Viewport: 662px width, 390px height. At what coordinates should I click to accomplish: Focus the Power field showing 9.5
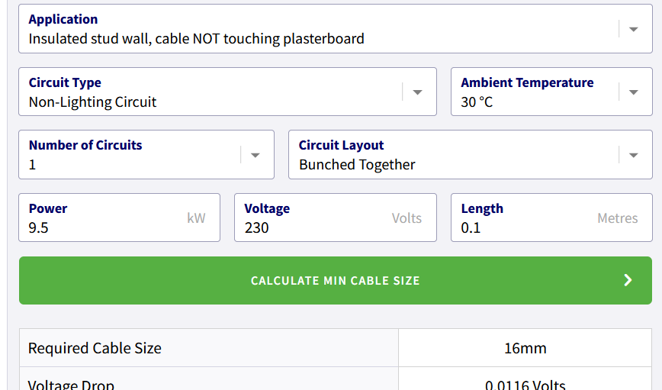coord(39,227)
